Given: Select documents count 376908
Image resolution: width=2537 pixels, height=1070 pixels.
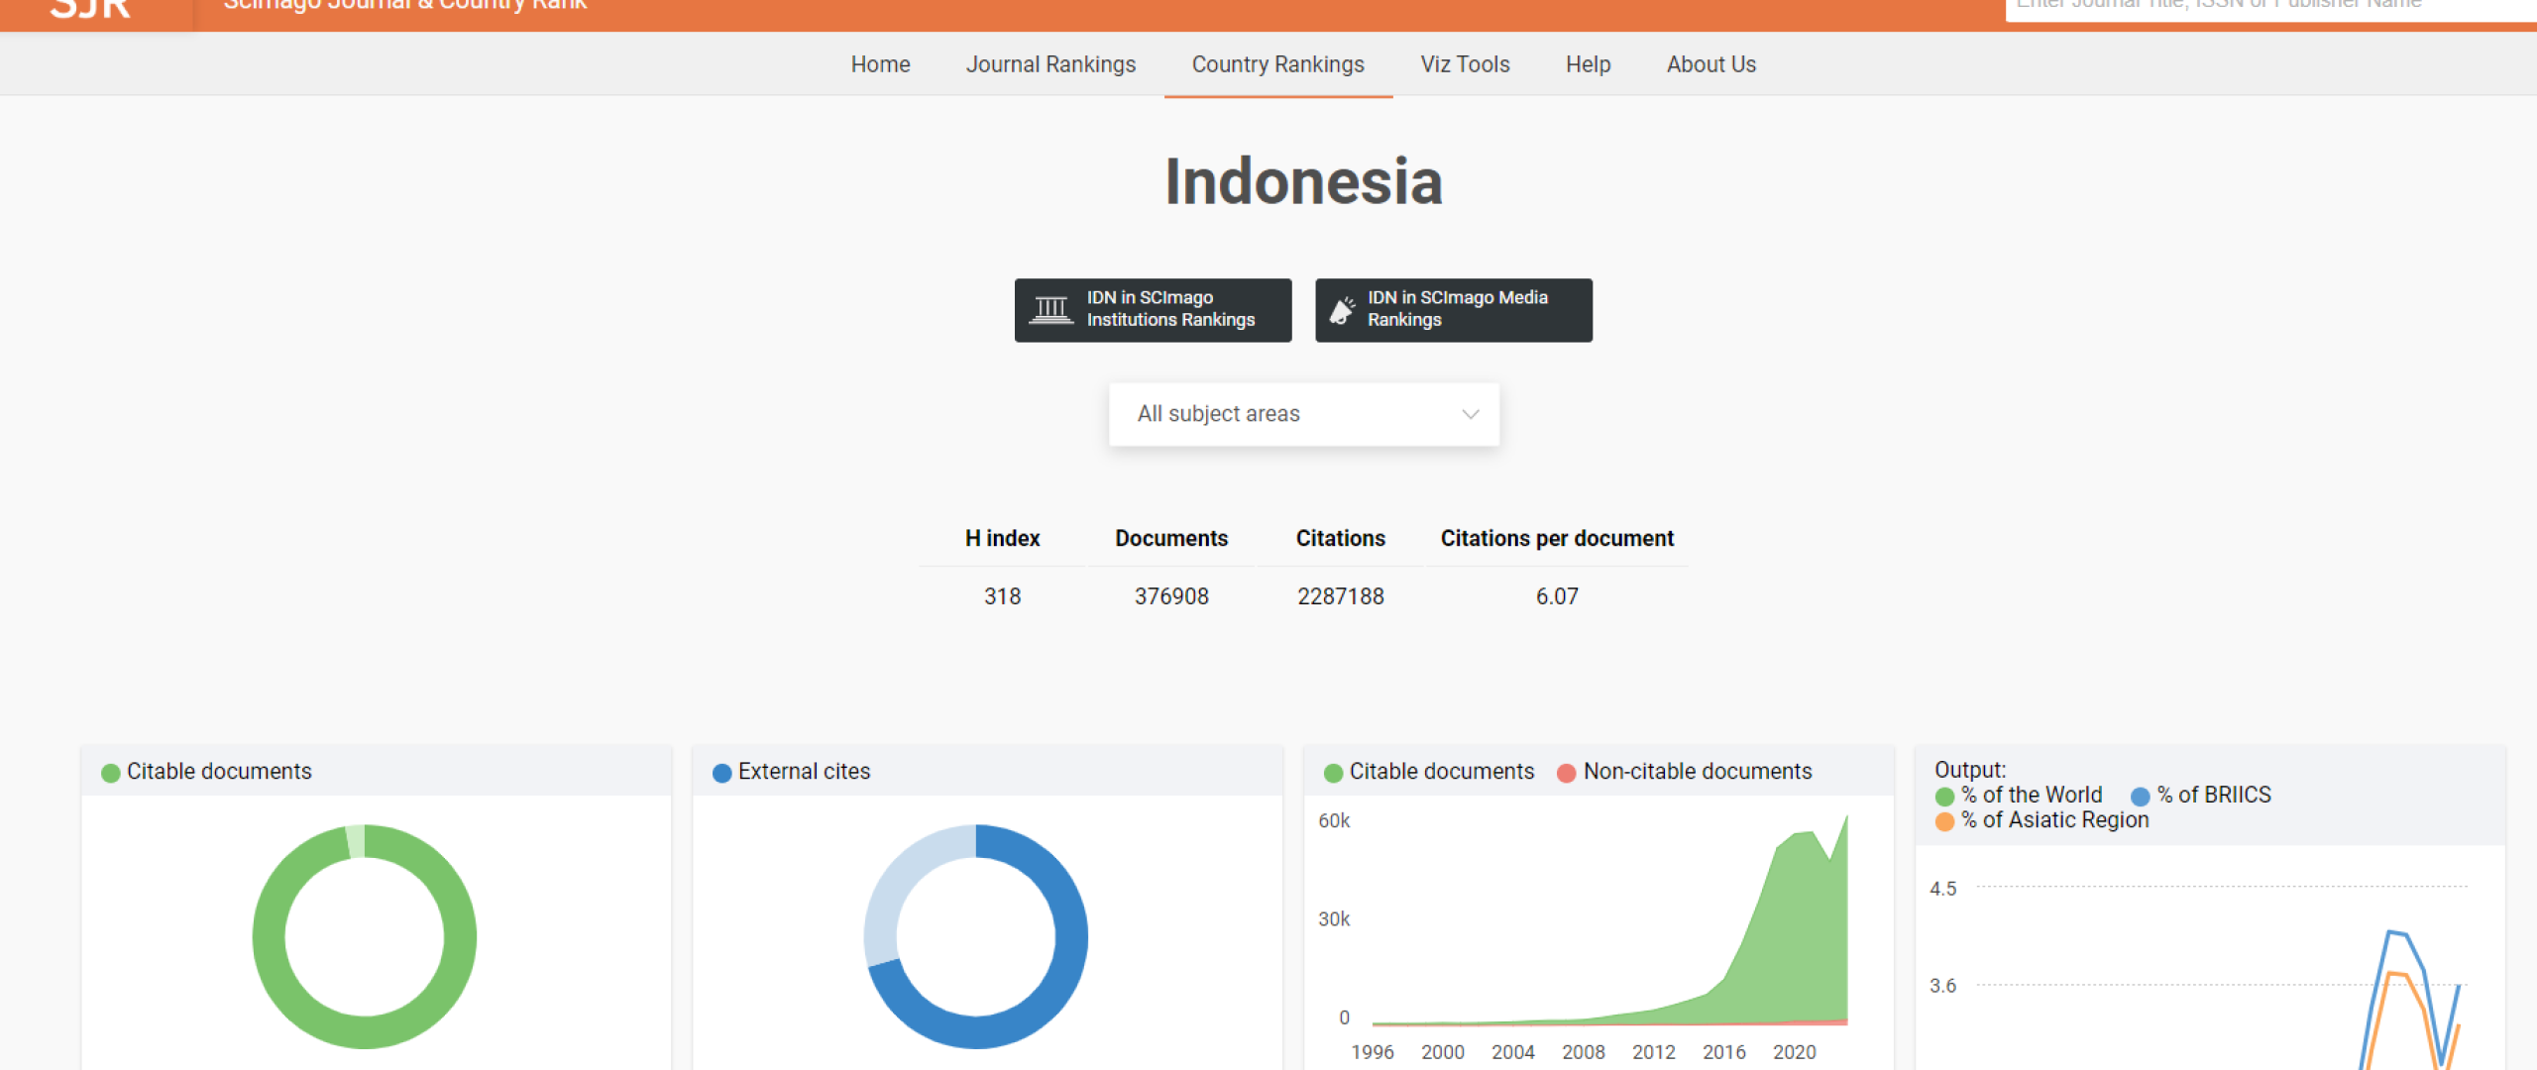Looking at the screenshot, I should coord(1171,596).
